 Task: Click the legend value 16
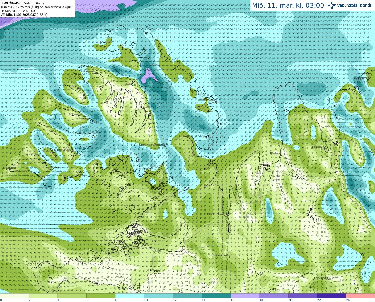232,300
